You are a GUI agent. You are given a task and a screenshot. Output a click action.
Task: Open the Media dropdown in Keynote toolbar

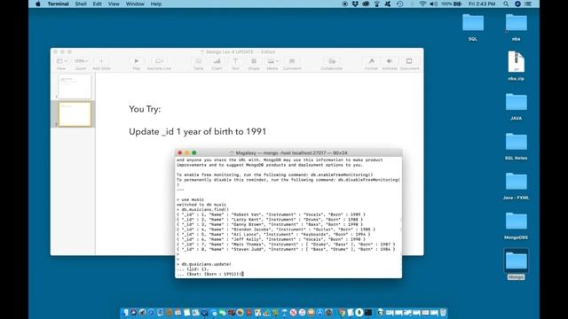[272, 63]
